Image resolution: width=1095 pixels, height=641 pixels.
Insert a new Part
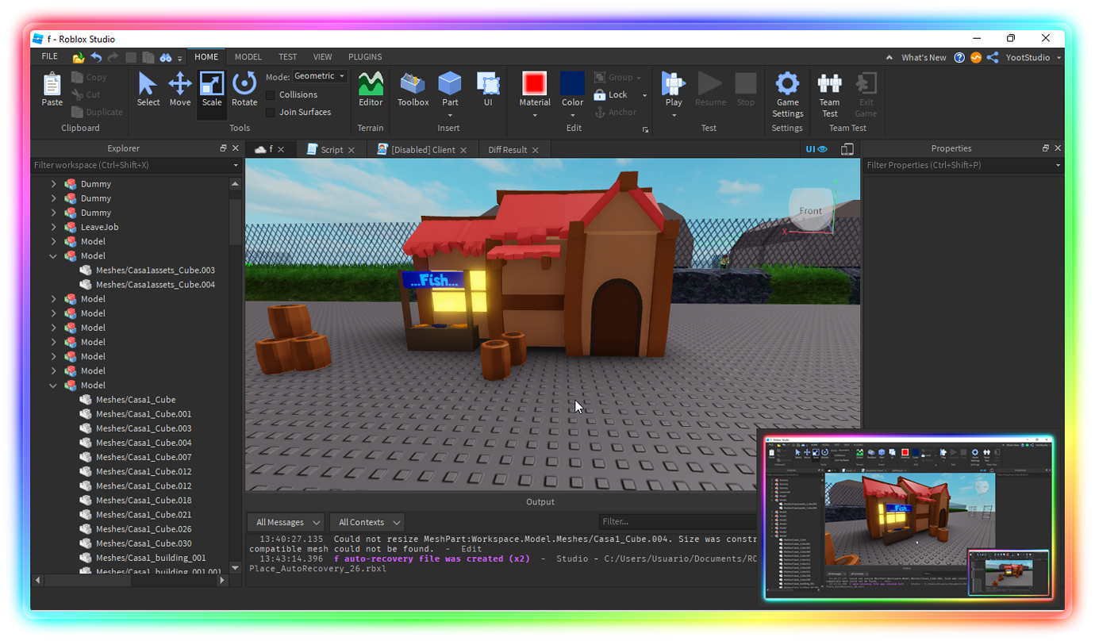click(x=449, y=89)
